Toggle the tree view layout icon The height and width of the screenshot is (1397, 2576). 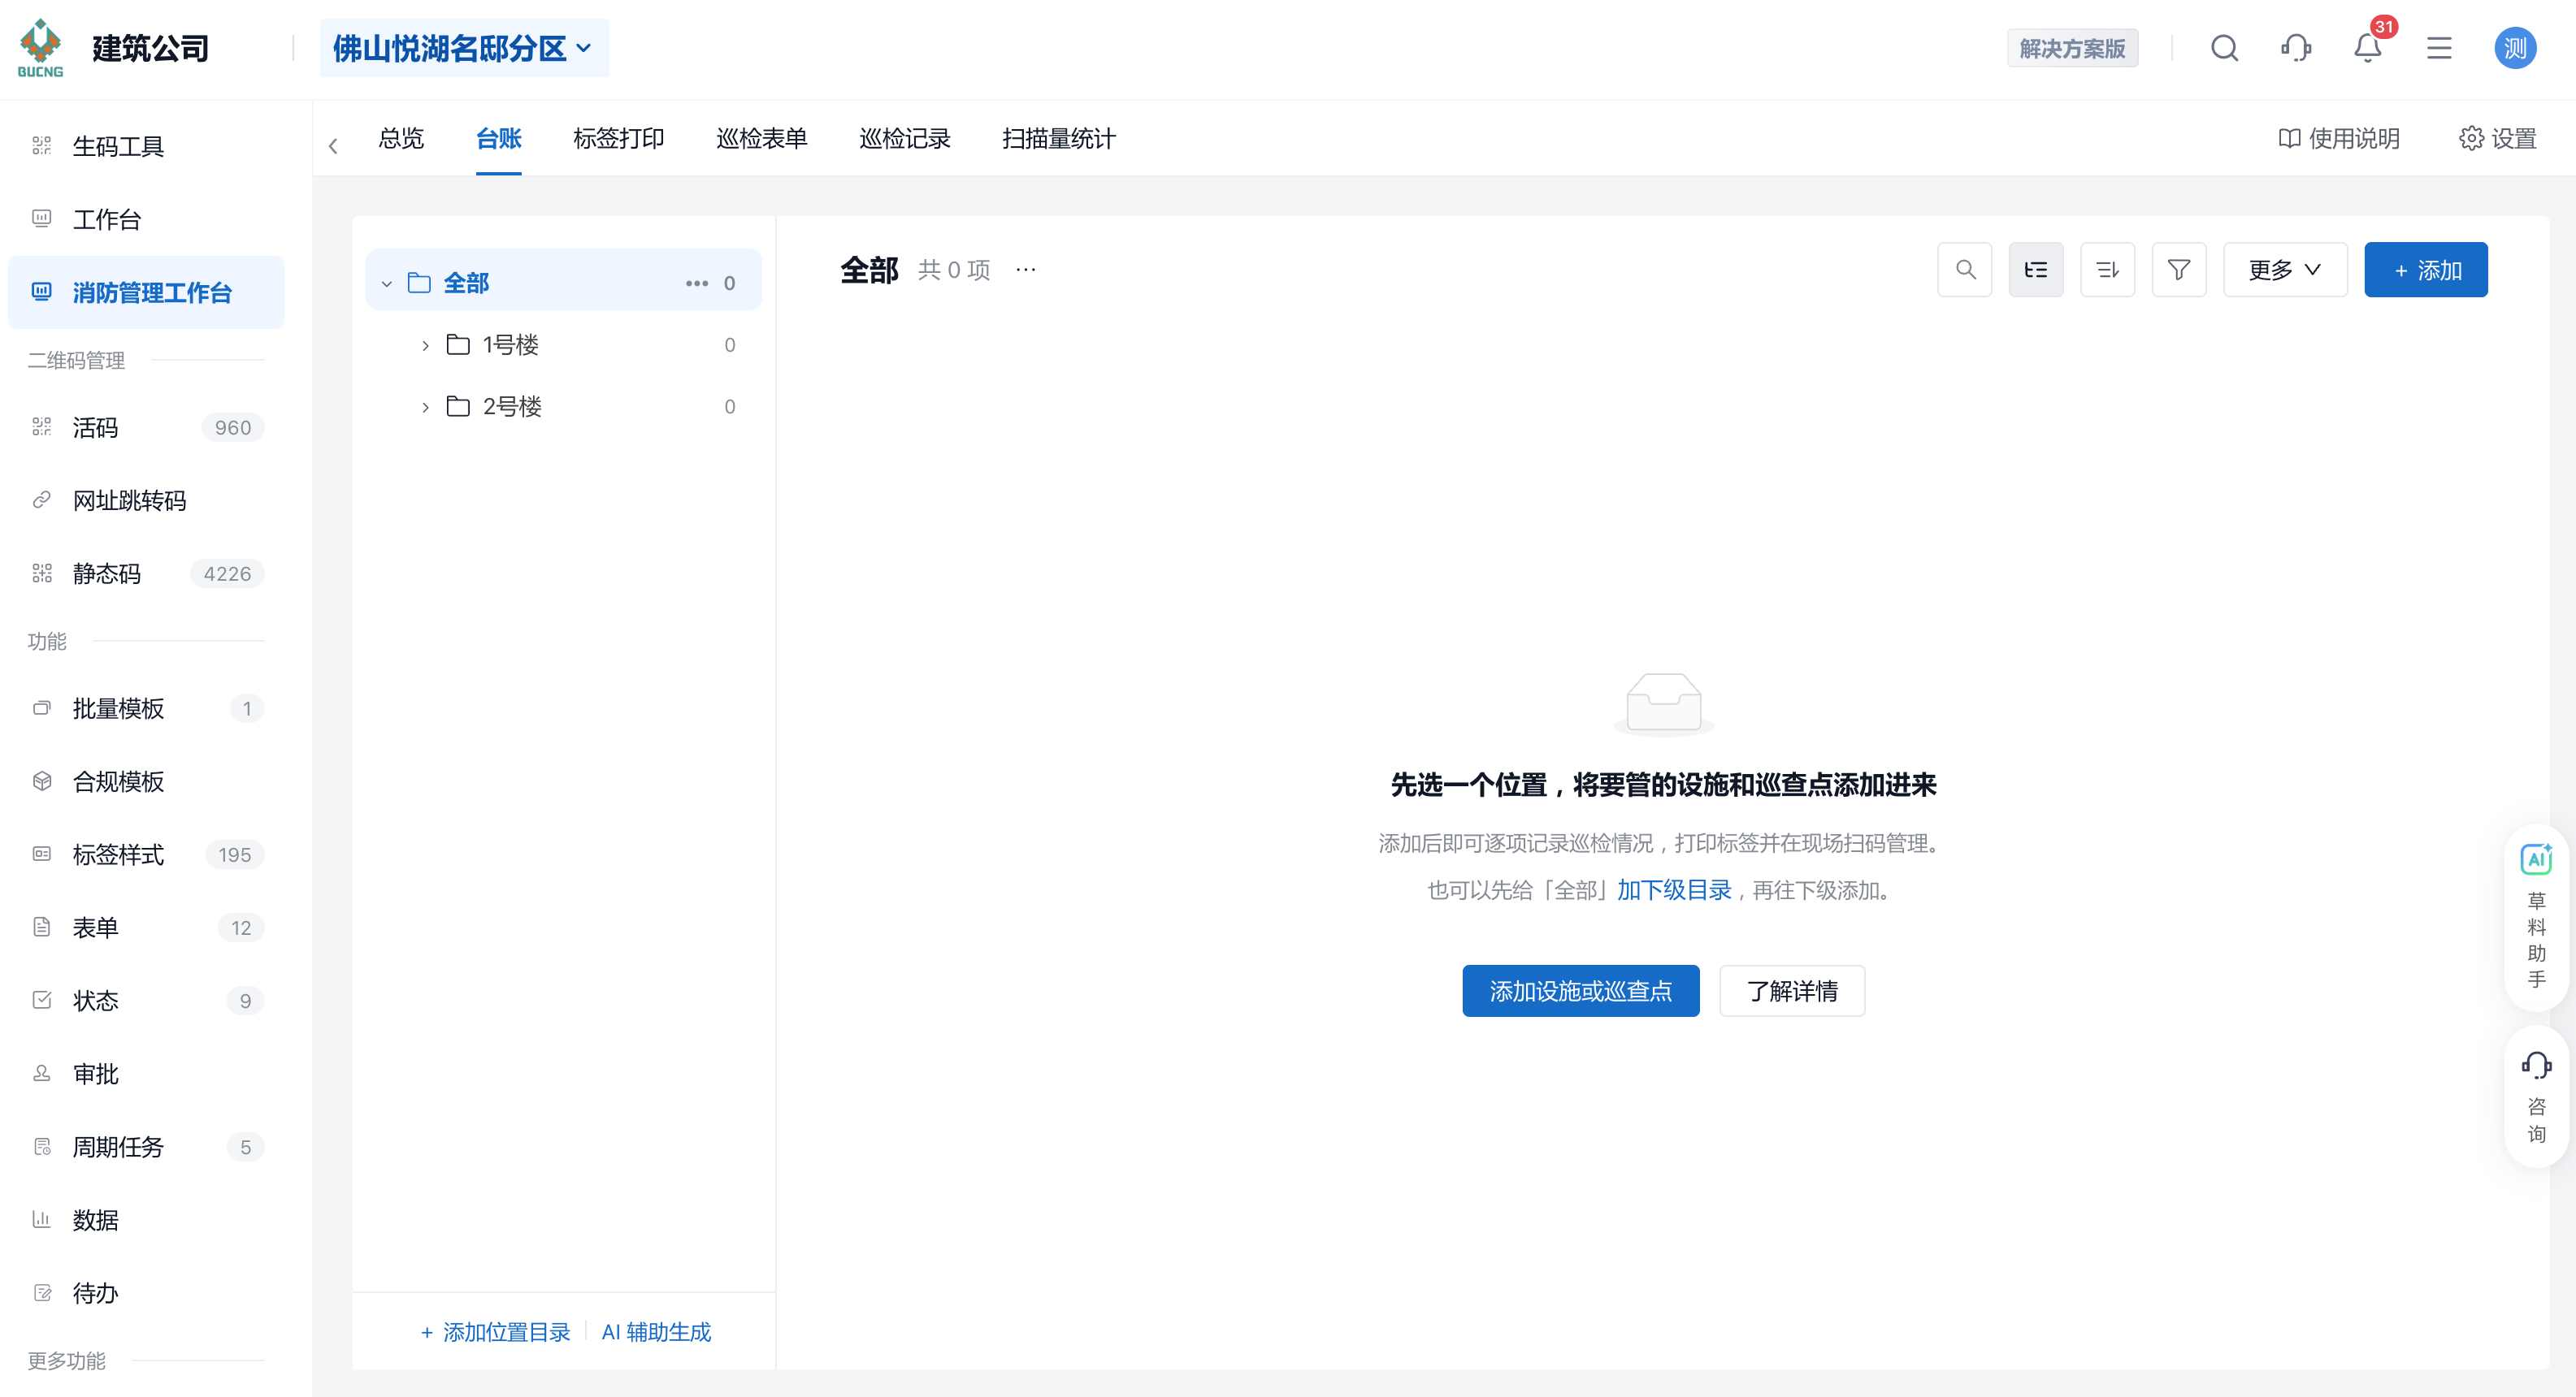pos(2036,270)
